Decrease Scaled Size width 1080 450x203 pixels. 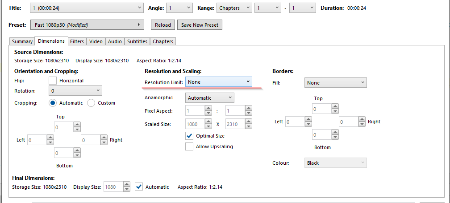tap(208, 126)
